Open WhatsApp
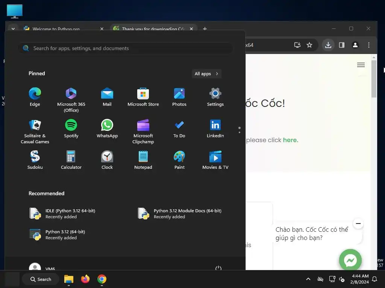The image size is (385, 288). point(107,129)
